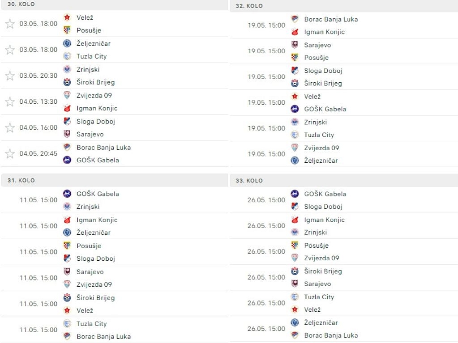The image size is (458, 343).
Task: Toggle favorite star for Velež vs Posušje match
Action: tap(10, 24)
